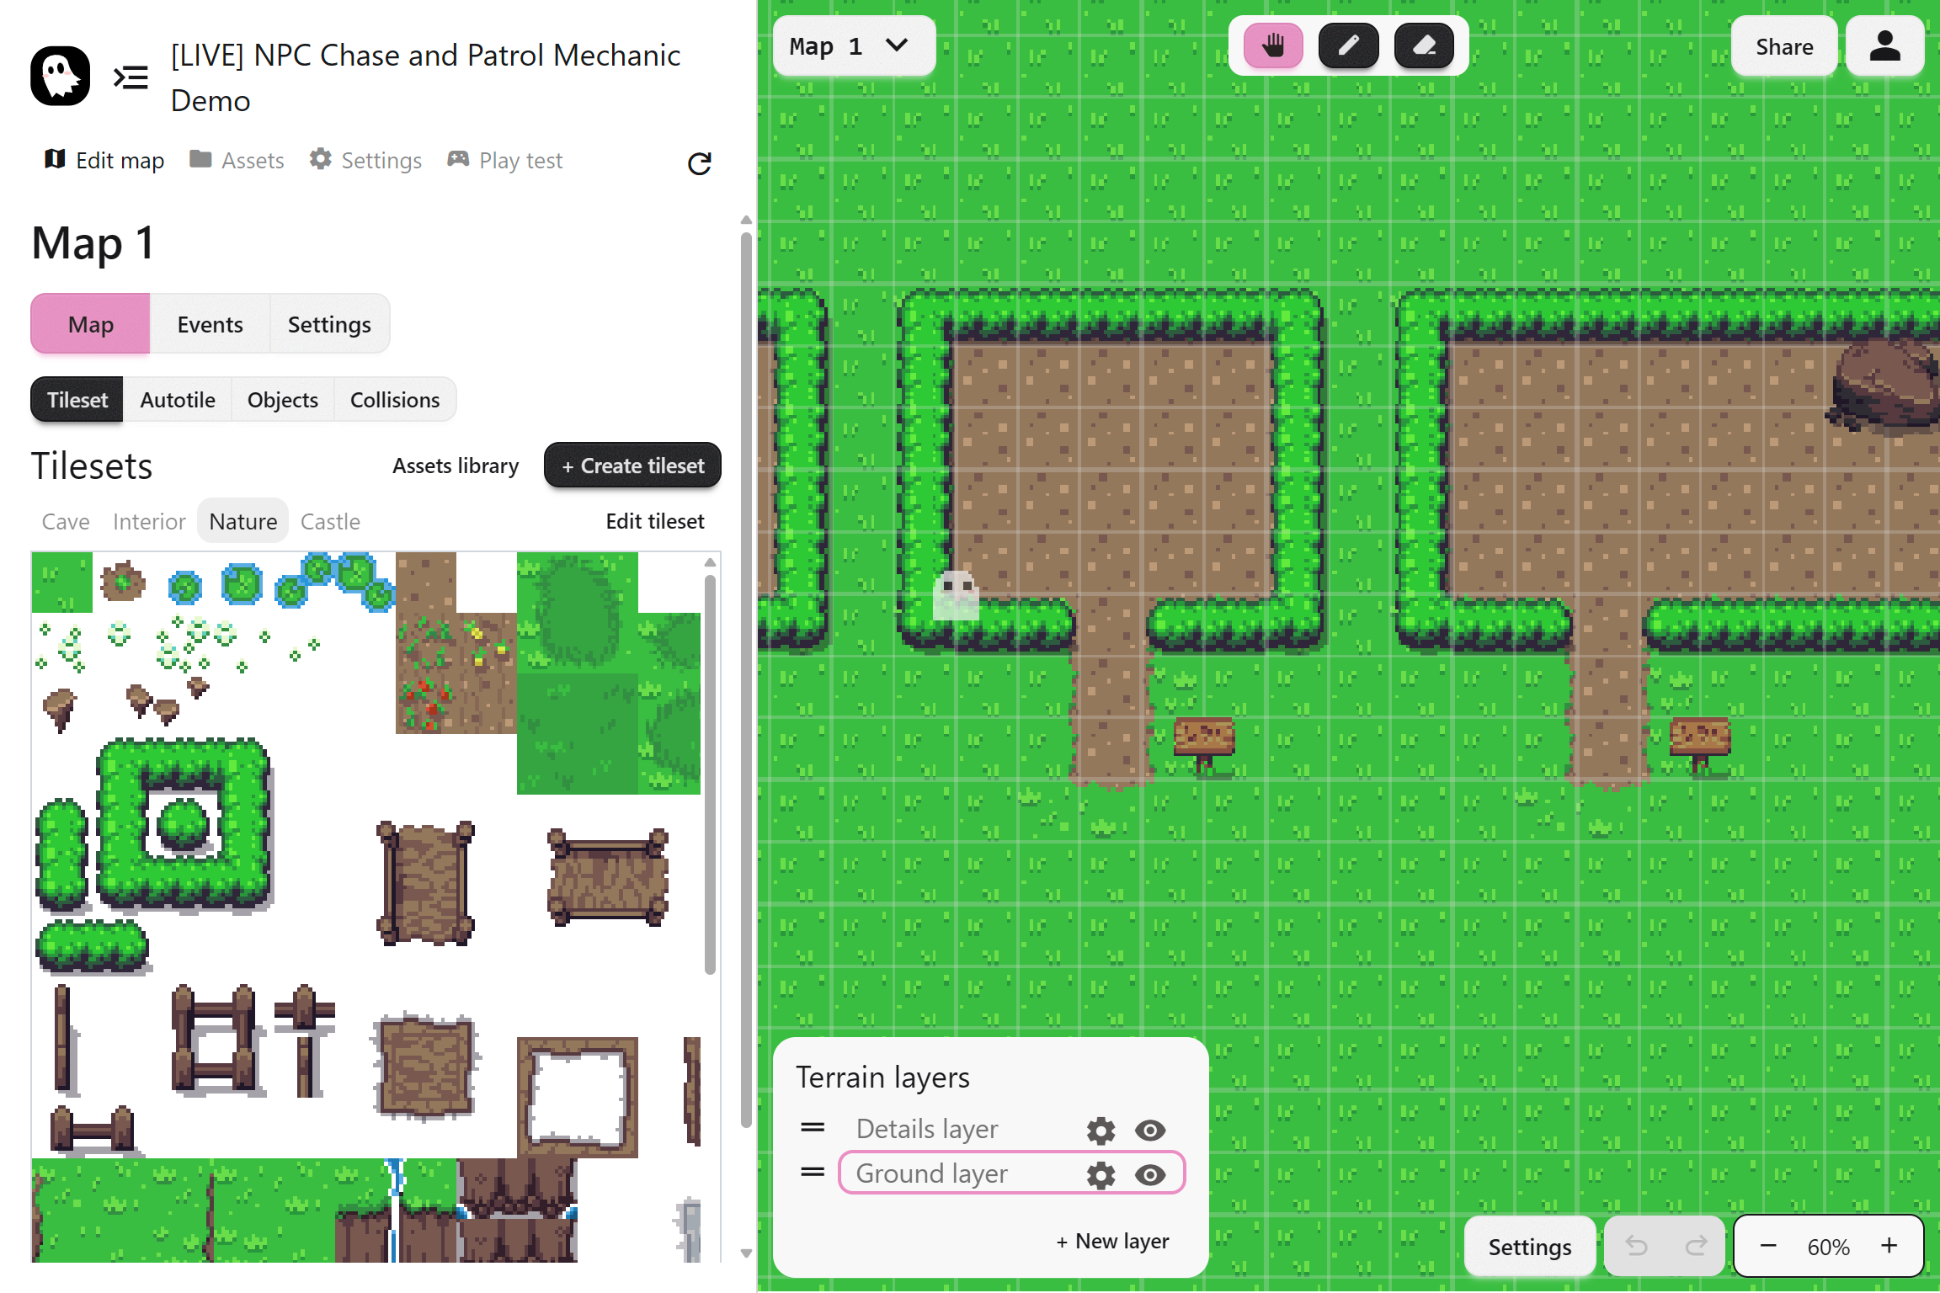Toggle the sidebar menu collapse icon

(131, 77)
